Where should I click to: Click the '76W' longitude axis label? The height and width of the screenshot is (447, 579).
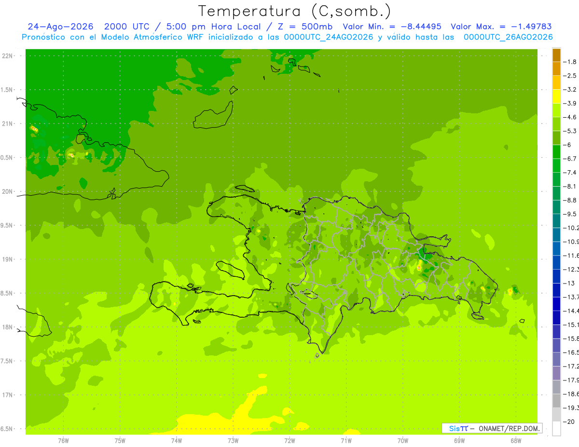[x=63, y=441]
